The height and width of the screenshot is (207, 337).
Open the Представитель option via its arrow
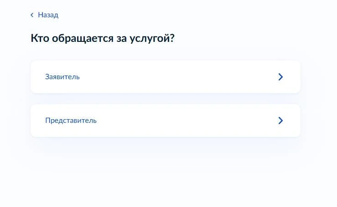280,121
